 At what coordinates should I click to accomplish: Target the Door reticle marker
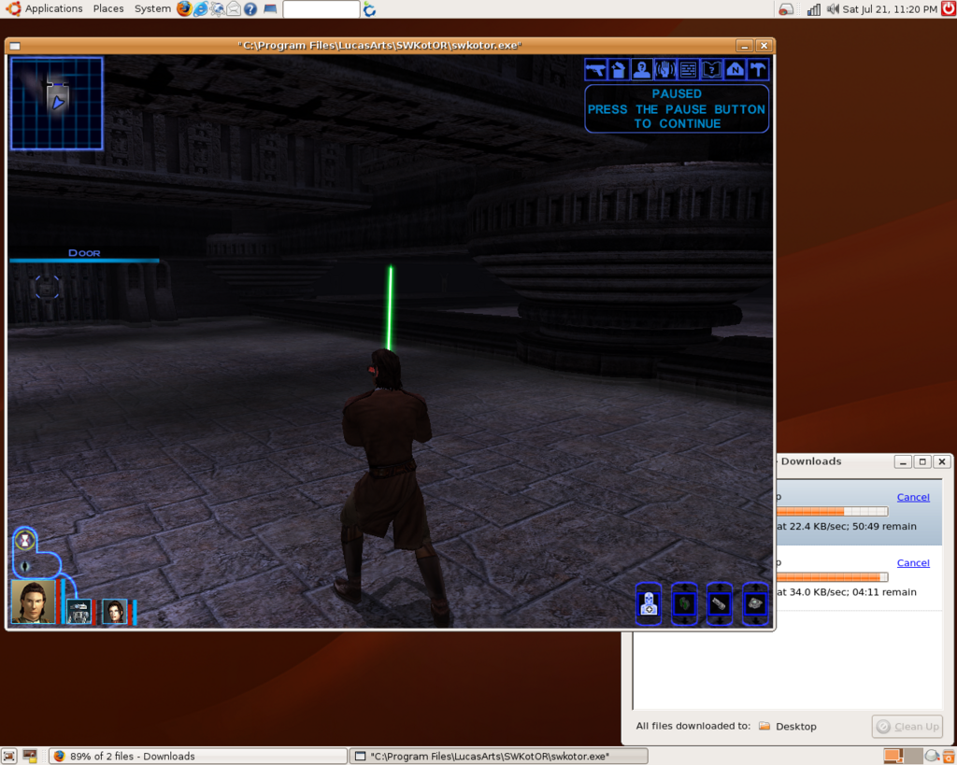pyautogui.click(x=47, y=287)
